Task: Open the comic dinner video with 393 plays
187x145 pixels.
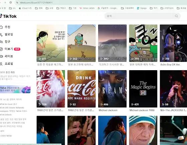Action: coord(143,43)
